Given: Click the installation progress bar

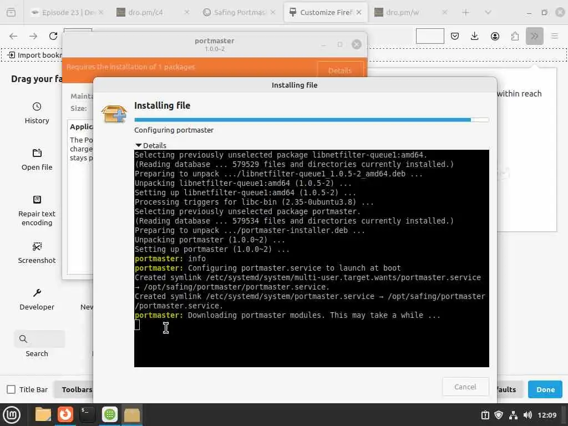Looking at the screenshot, I should [312, 120].
